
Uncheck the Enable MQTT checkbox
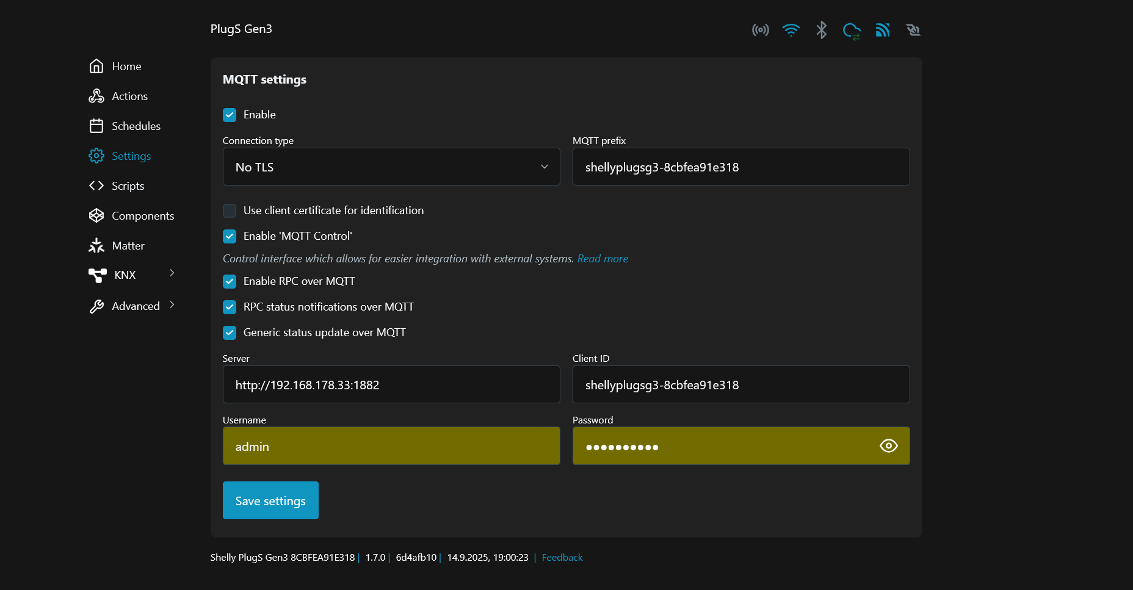(230, 115)
